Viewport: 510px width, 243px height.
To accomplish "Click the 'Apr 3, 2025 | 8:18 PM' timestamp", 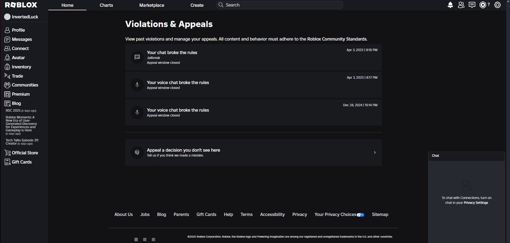I will [x=362, y=50].
